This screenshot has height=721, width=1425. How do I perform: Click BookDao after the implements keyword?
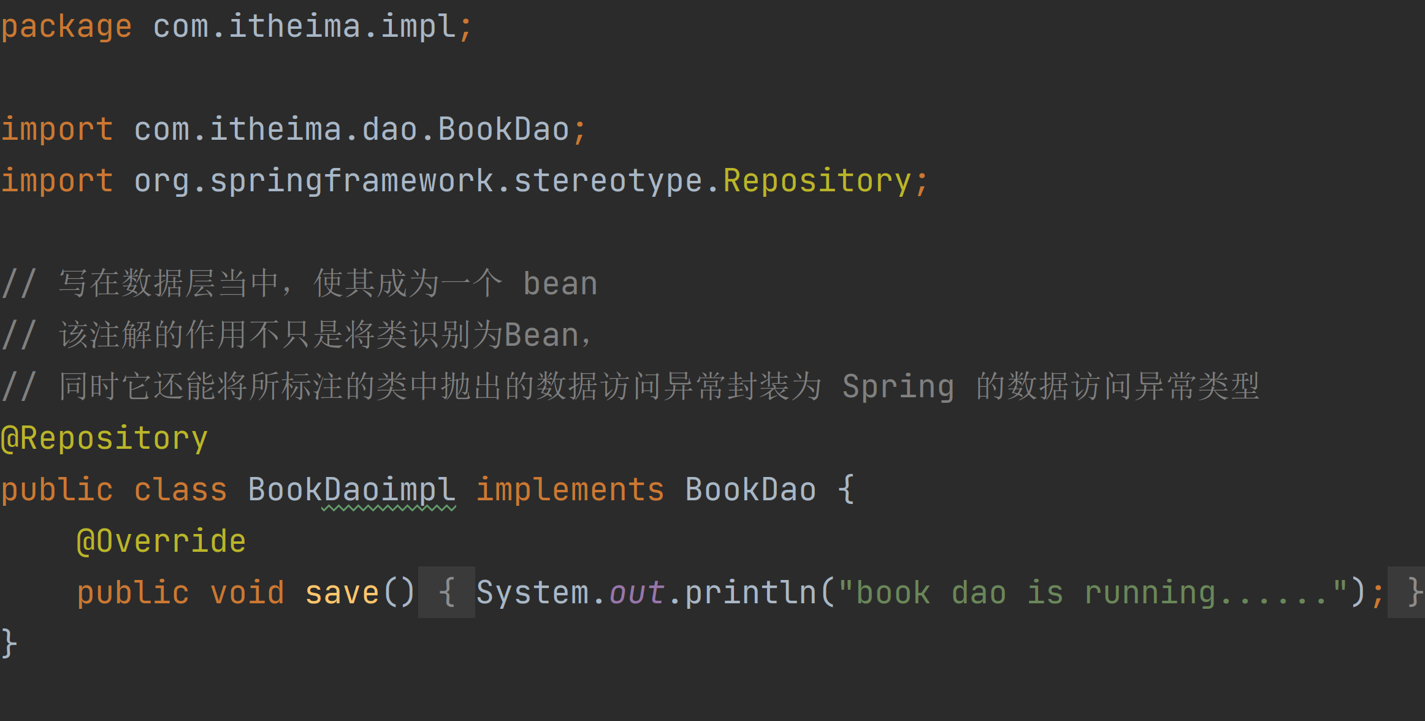(x=750, y=490)
